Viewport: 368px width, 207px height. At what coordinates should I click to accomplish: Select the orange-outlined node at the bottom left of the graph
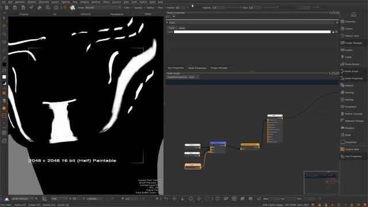(x=193, y=166)
